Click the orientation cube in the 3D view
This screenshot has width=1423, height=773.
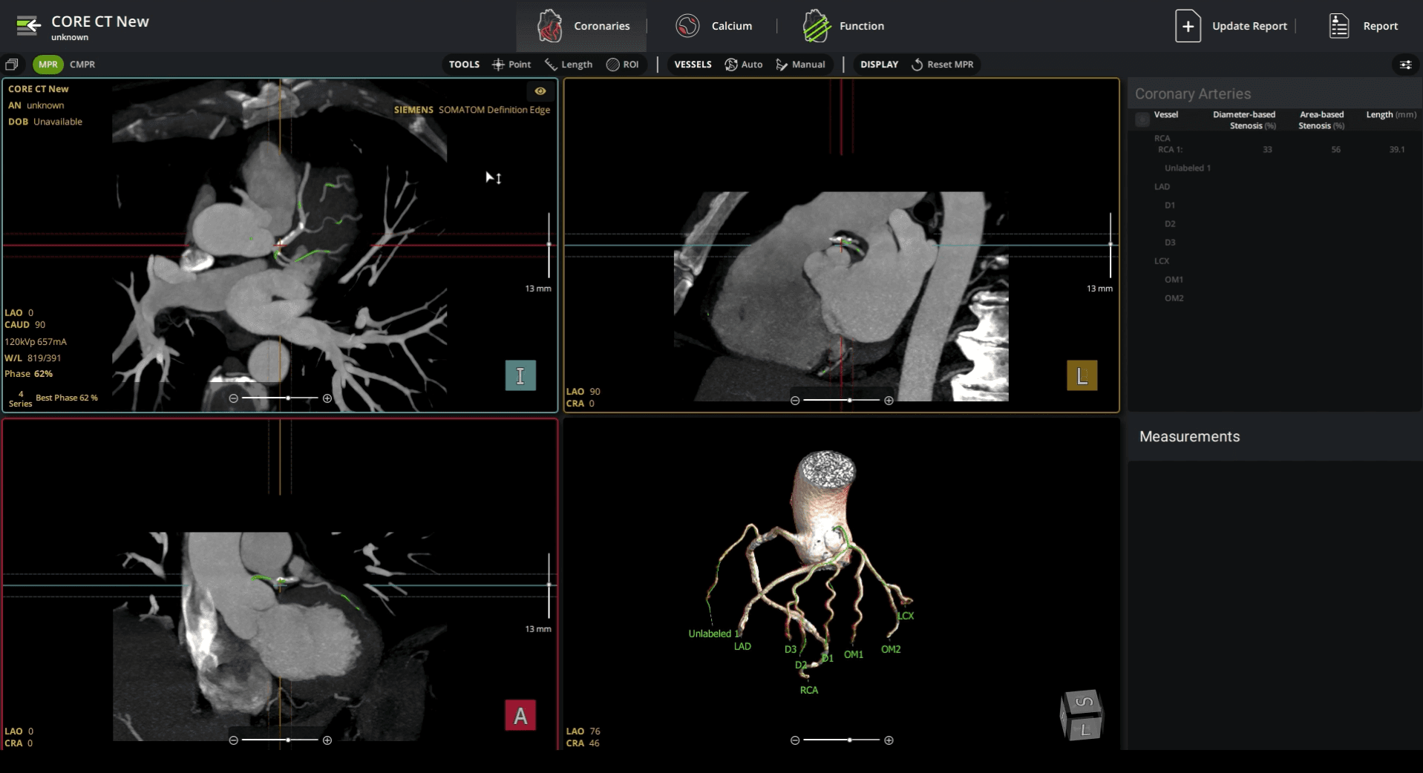point(1081,714)
